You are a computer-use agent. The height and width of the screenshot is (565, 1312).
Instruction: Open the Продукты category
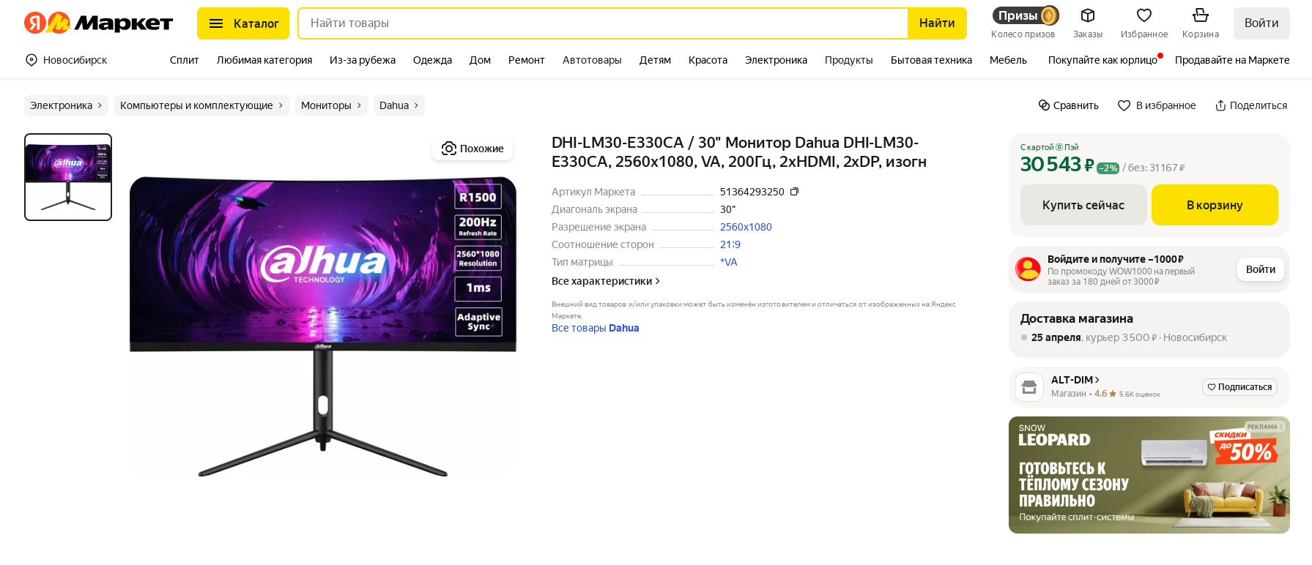(x=849, y=60)
